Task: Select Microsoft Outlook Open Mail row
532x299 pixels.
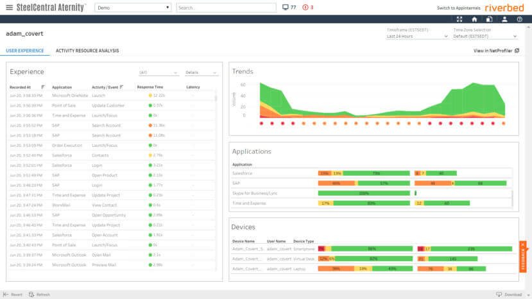Action: tap(112, 255)
